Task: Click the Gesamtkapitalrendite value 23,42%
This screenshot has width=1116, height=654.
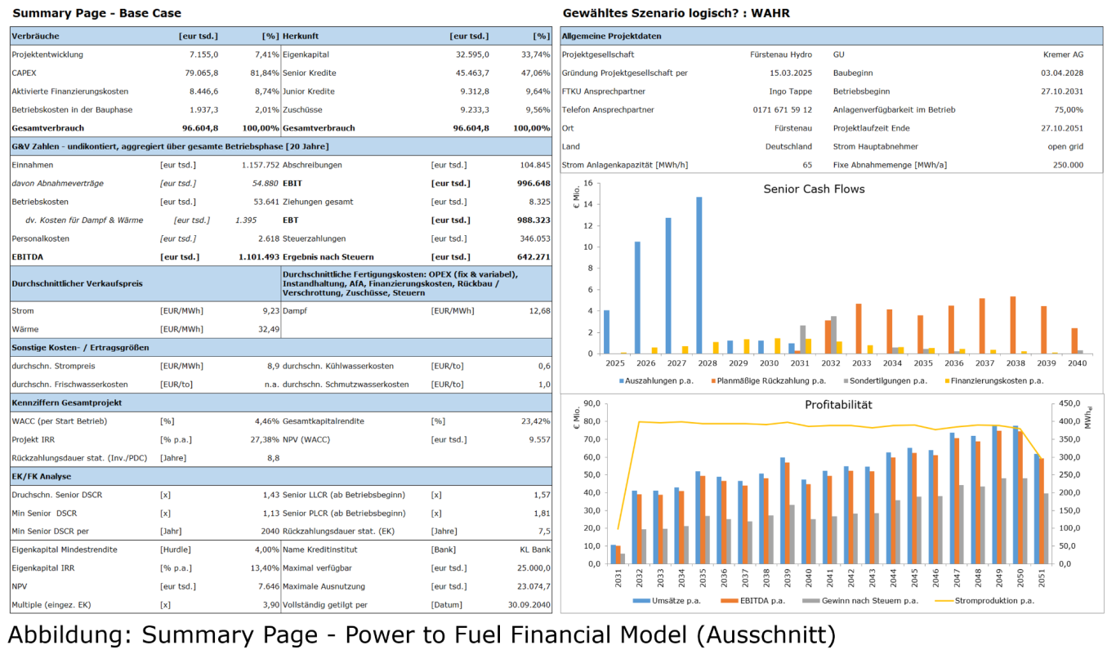Action: pos(535,421)
